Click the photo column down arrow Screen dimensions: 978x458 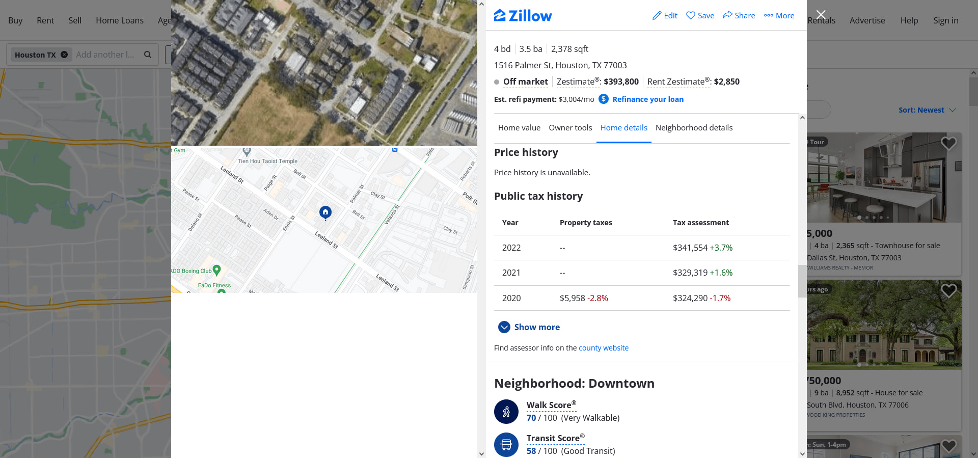481,454
